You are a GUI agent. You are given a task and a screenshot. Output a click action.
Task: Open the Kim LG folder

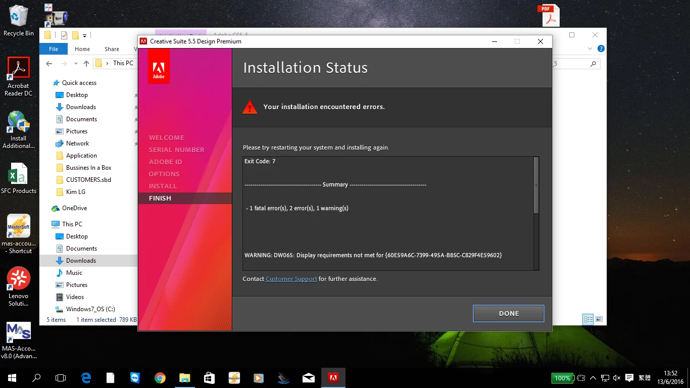(x=75, y=192)
